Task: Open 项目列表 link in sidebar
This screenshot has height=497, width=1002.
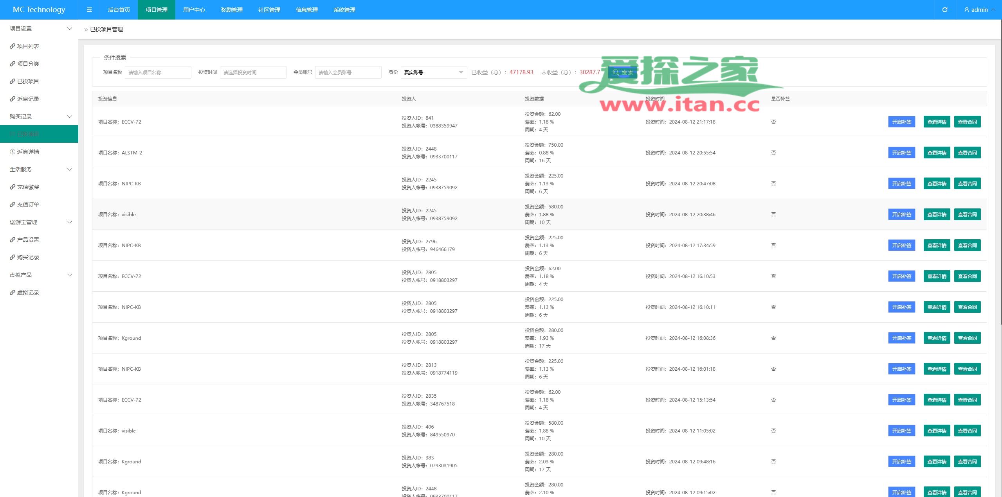Action: [x=28, y=46]
